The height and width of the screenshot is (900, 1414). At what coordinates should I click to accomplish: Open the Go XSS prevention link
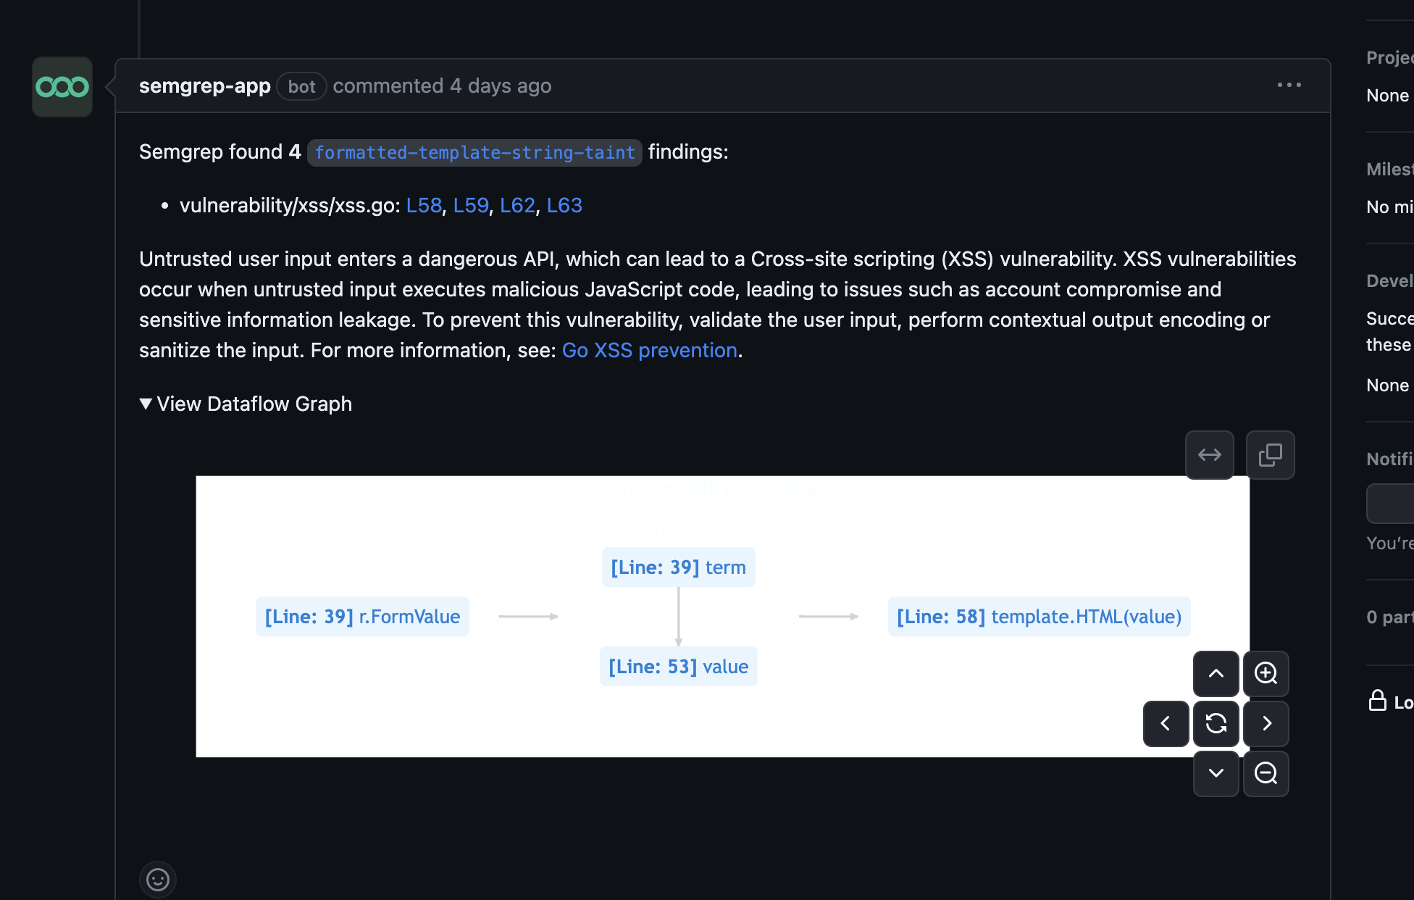pyautogui.click(x=648, y=350)
